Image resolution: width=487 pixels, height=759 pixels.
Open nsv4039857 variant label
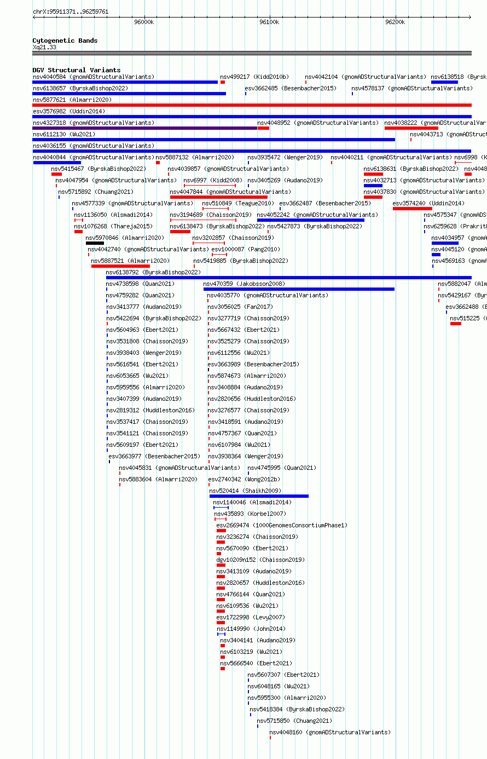click(228, 169)
